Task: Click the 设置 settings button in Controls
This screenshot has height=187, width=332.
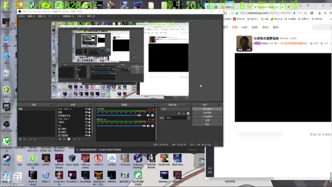Action: click(x=207, y=121)
